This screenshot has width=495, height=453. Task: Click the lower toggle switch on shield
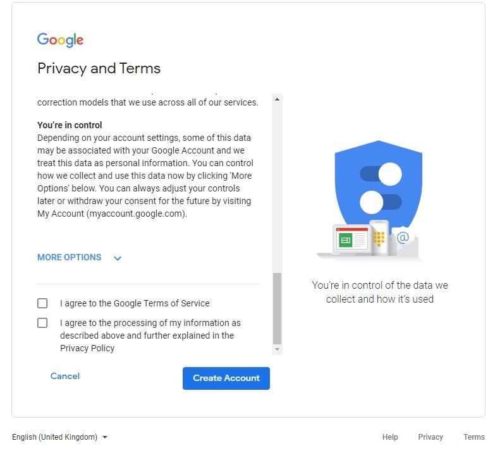(381, 202)
